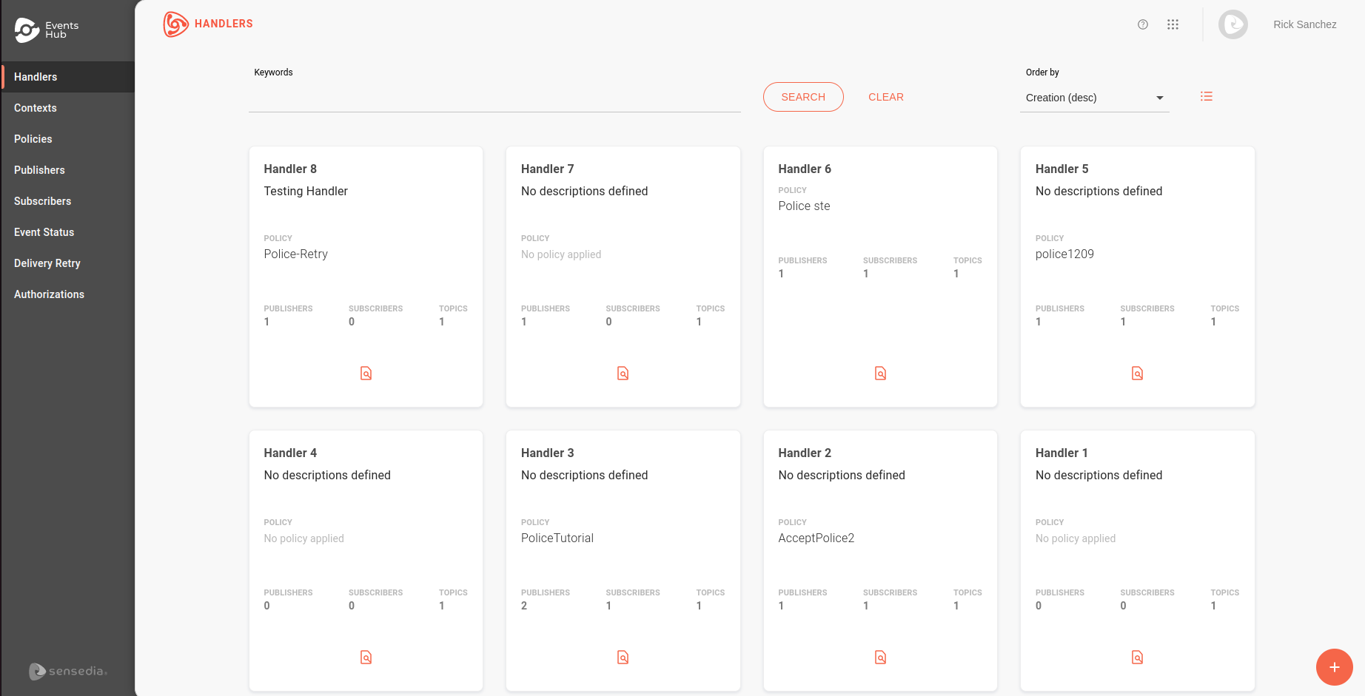Viewport: 1365px width, 696px height.
Task: Open the Publishers section from the sidebar
Action: coord(39,170)
